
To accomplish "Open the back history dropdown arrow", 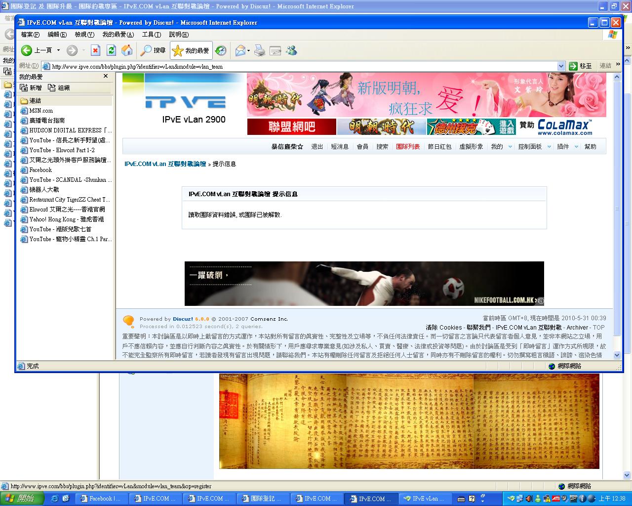I will click(58, 50).
